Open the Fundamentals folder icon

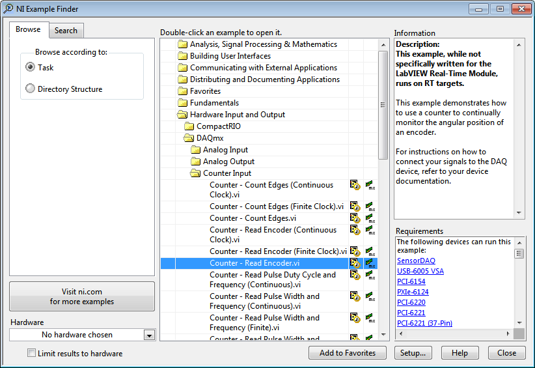[182, 103]
